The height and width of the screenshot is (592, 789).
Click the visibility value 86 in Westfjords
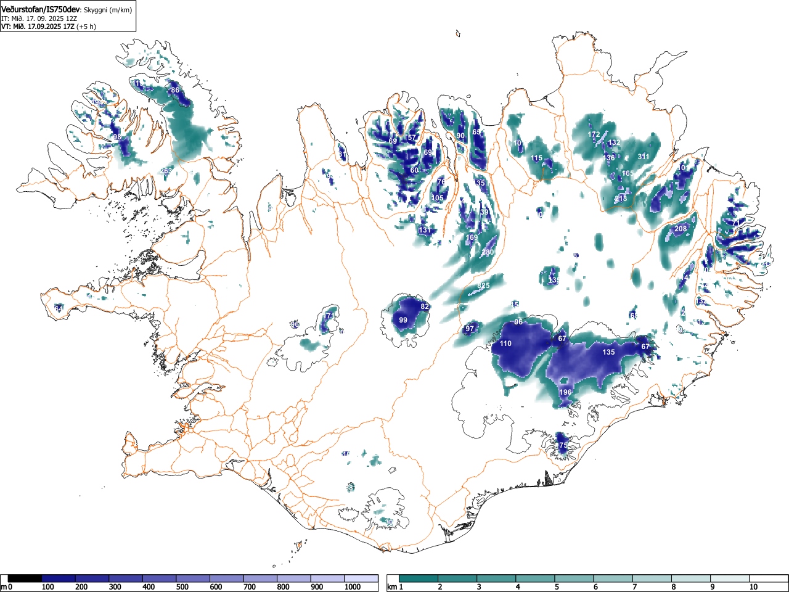point(175,90)
